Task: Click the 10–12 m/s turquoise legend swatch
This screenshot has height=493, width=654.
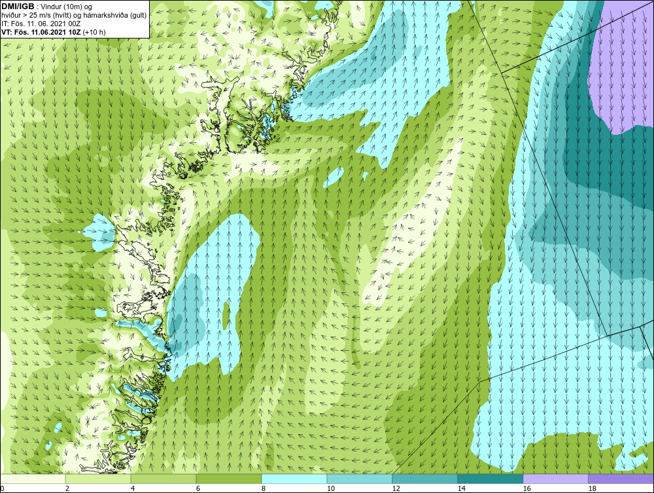Action: point(360,479)
